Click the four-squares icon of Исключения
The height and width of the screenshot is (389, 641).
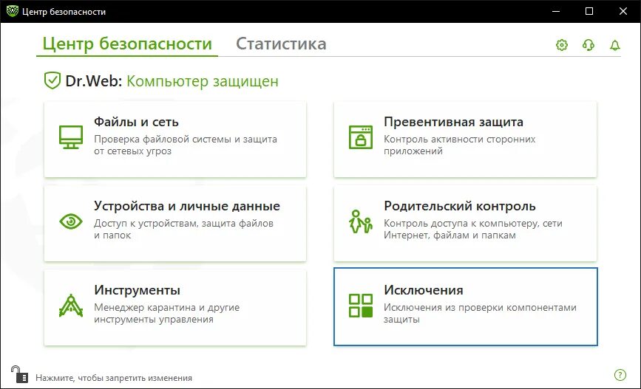click(361, 306)
